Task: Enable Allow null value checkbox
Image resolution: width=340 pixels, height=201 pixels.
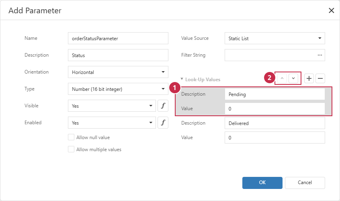Action: click(x=71, y=137)
